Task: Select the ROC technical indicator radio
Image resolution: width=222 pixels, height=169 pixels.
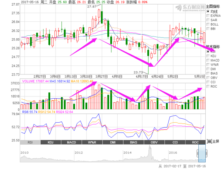Action: (x=208, y=86)
